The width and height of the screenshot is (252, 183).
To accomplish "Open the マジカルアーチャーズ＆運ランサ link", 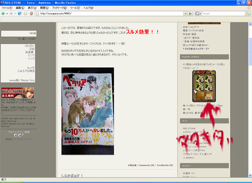I will [x=197, y=154].
